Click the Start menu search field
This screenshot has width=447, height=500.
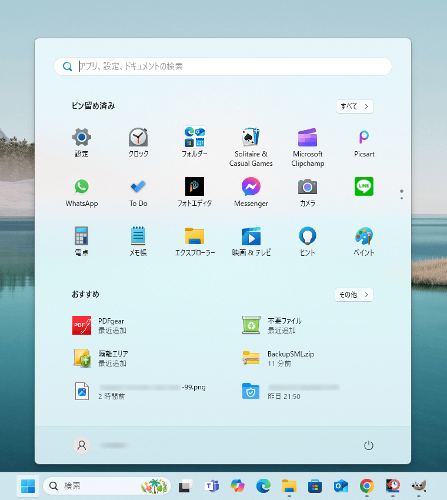(x=222, y=66)
